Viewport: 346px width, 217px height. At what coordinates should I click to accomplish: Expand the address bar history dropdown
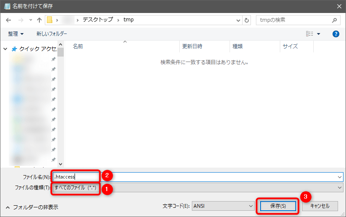[238, 20]
